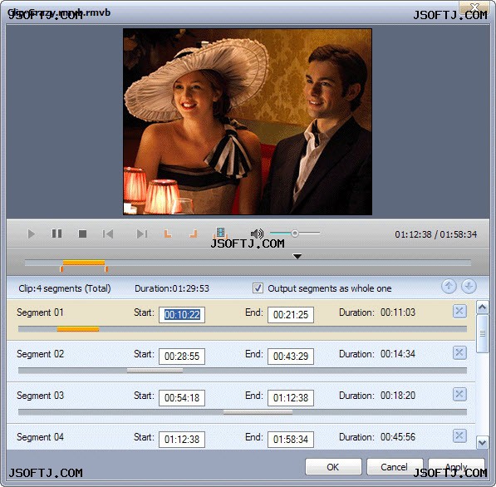The height and width of the screenshot is (487, 496).
Task: Jump to the previous frame
Action: 108,234
